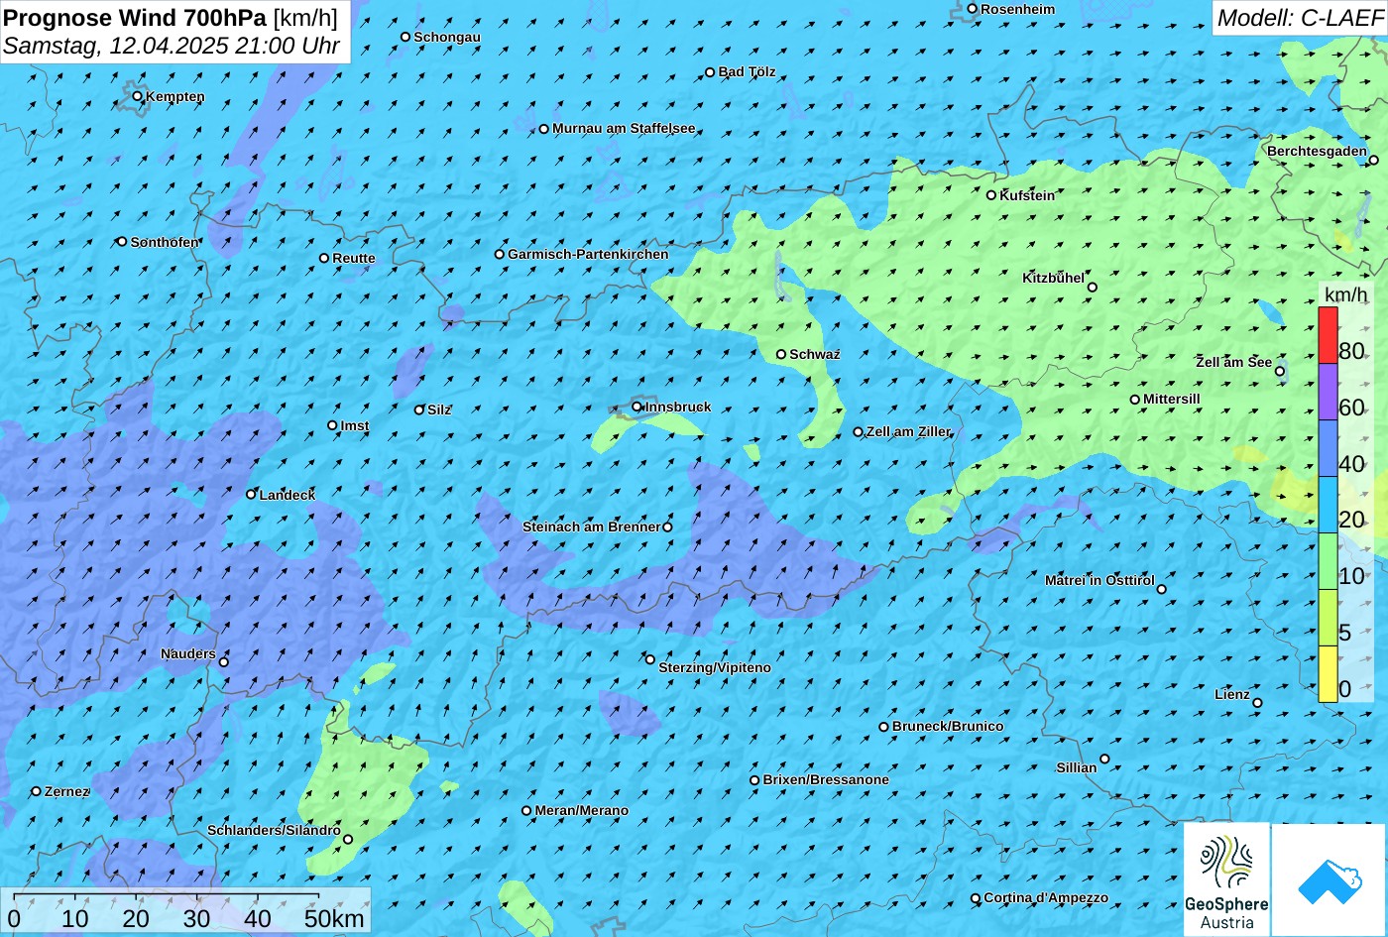This screenshot has width=1388, height=937.
Task: Click the blue cloud app logo
Action: (x=1329, y=879)
